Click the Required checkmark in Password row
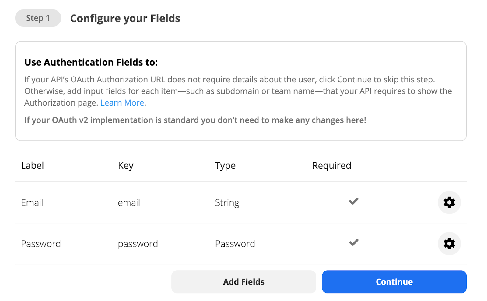 coord(354,243)
